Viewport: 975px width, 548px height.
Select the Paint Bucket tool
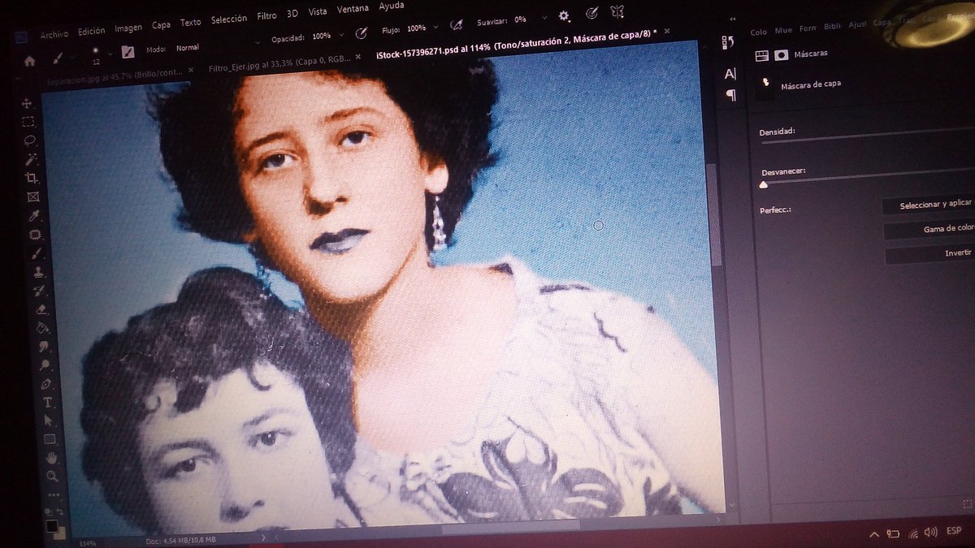coord(42,328)
